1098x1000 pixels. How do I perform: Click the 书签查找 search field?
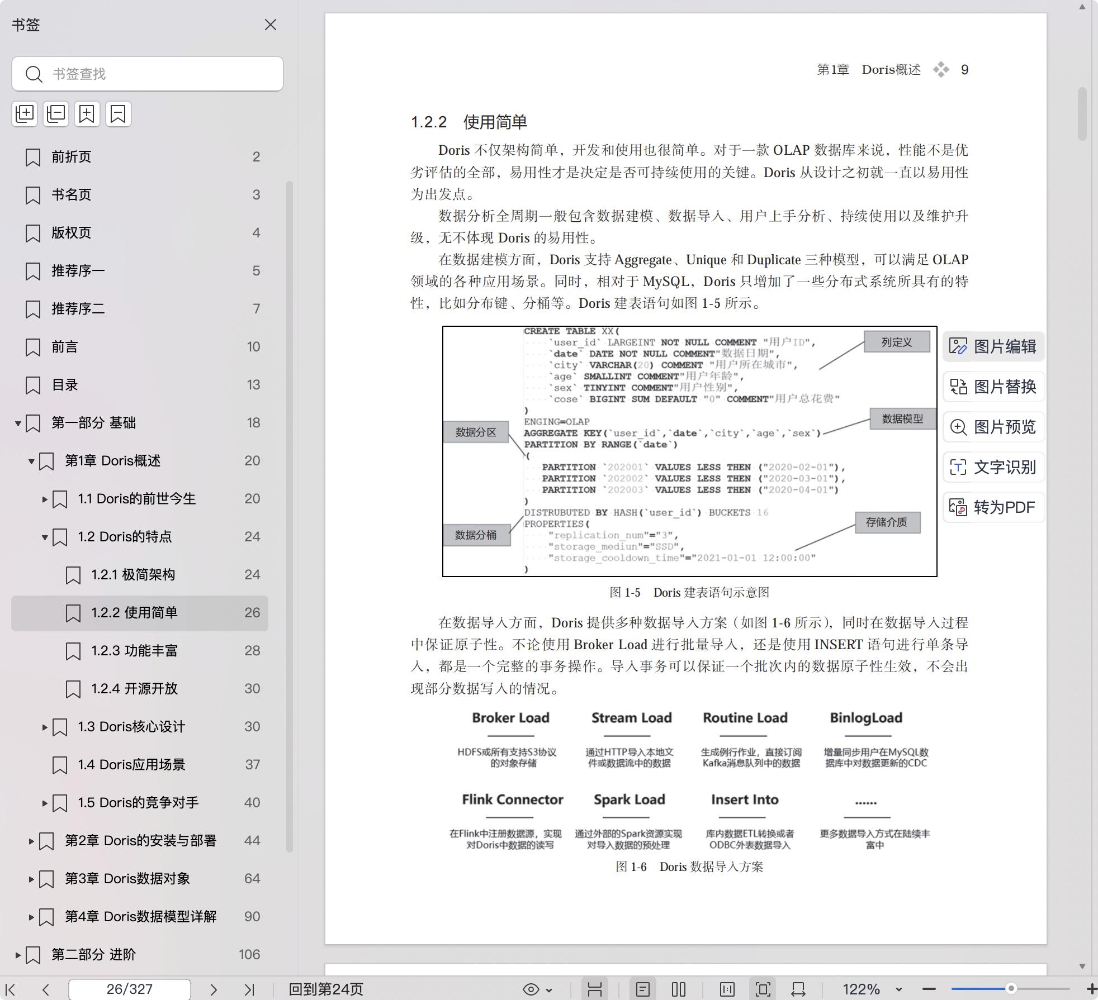tap(148, 74)
